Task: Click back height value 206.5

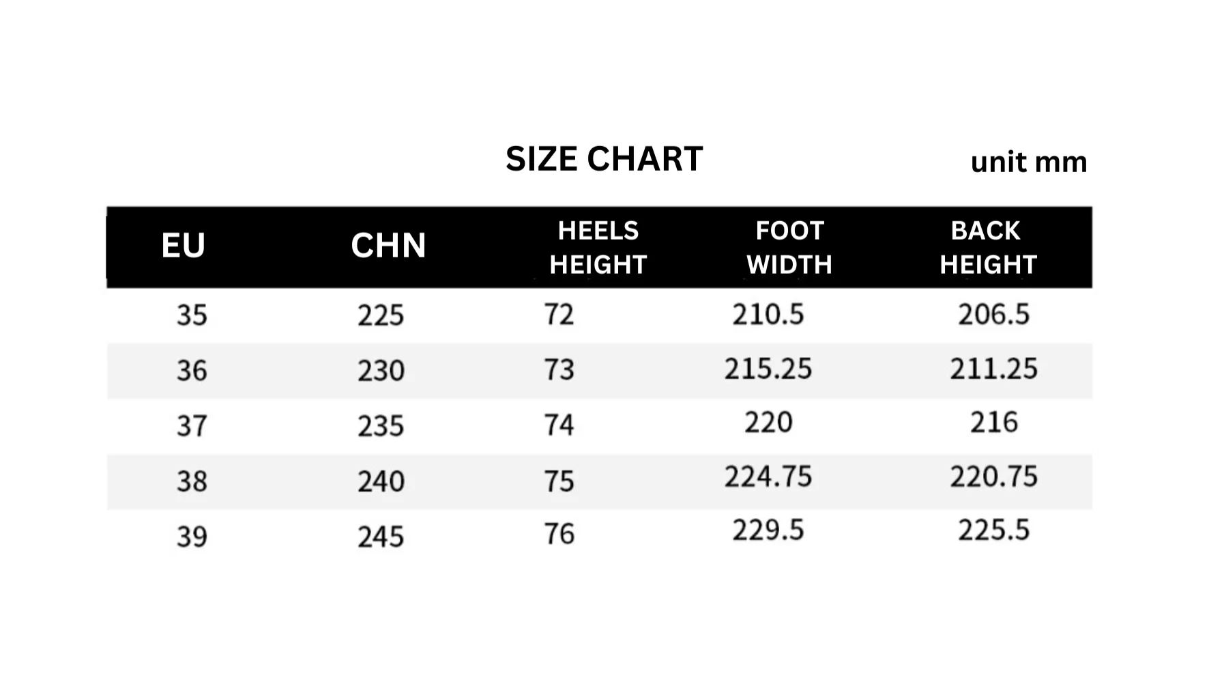Action: [993, 315]
